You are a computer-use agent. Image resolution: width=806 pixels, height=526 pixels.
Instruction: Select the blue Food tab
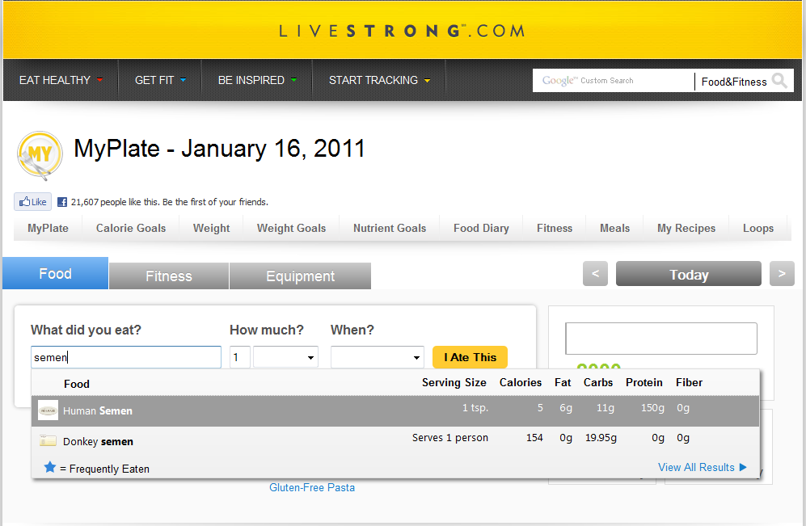(56, 273)
